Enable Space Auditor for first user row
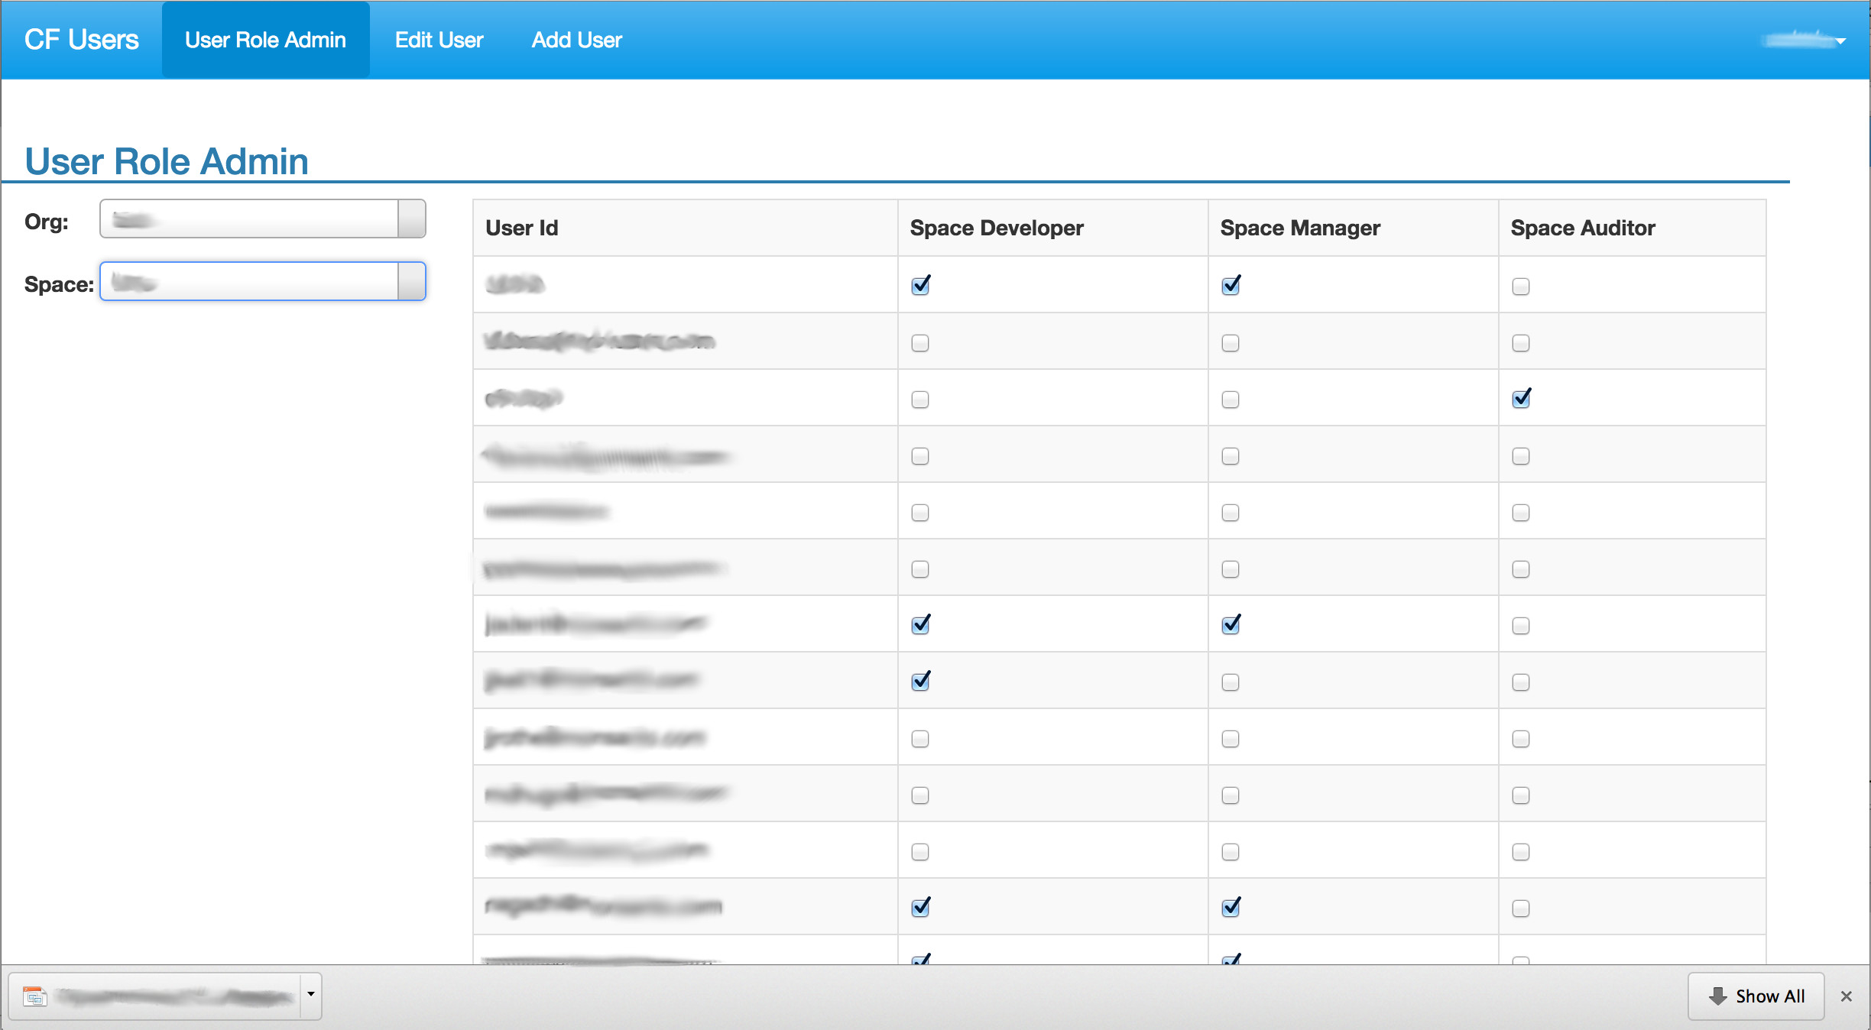The image size is (1871, 1030). pyautogui.click(x=1521, y=287)
